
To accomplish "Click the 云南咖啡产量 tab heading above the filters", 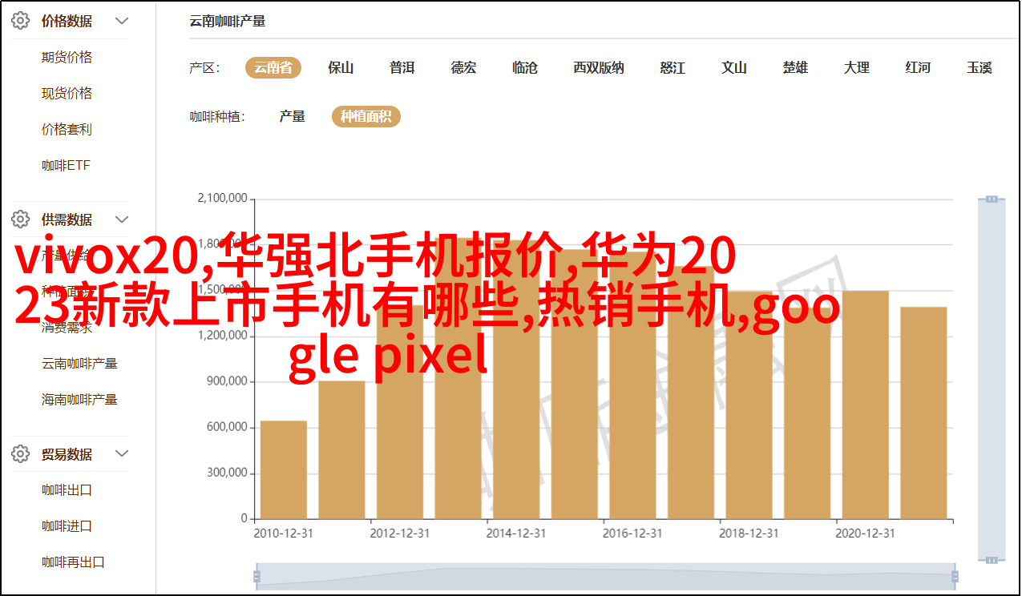I will point(228,22).
